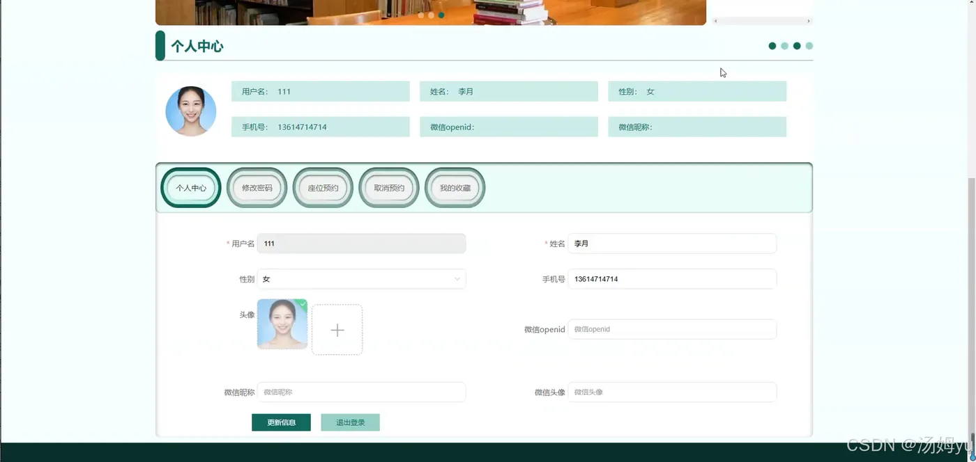This screenshot has width=976, height=462.
Task: Select the second carousel indicator dot
Action: coord(431,15)
